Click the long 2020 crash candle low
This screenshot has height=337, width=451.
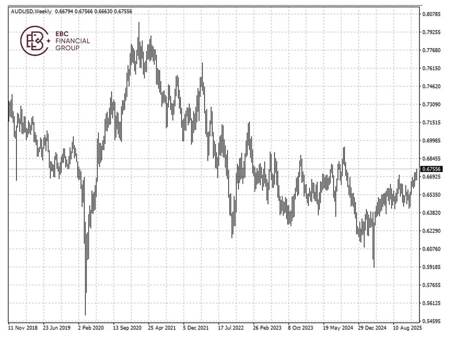click(x=86, y=314)
